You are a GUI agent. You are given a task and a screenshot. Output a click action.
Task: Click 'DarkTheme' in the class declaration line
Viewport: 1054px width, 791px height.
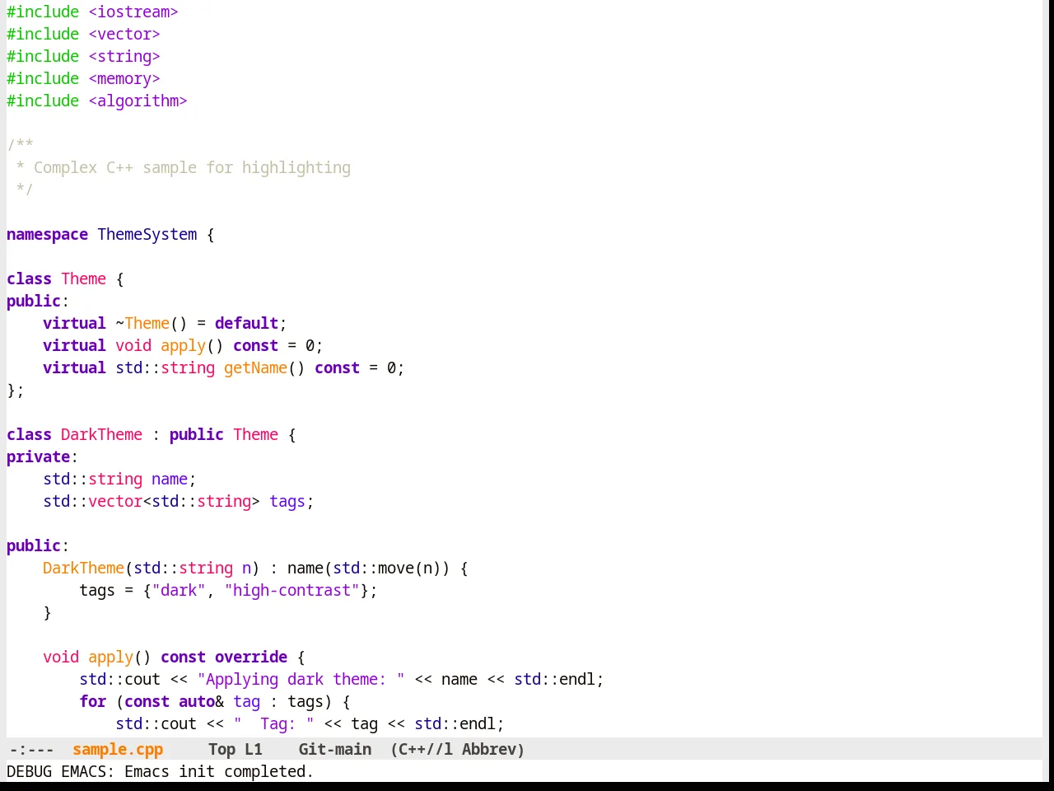pyautogui.click(x=101, y=434)
